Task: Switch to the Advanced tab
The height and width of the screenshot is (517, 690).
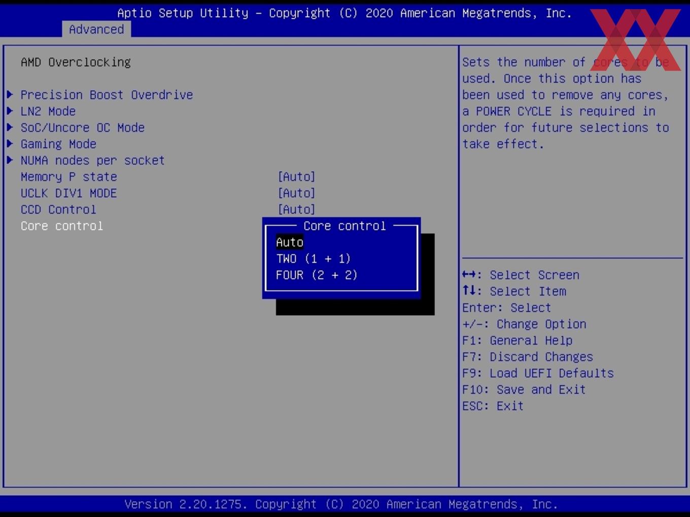Action: coord(96,29)
